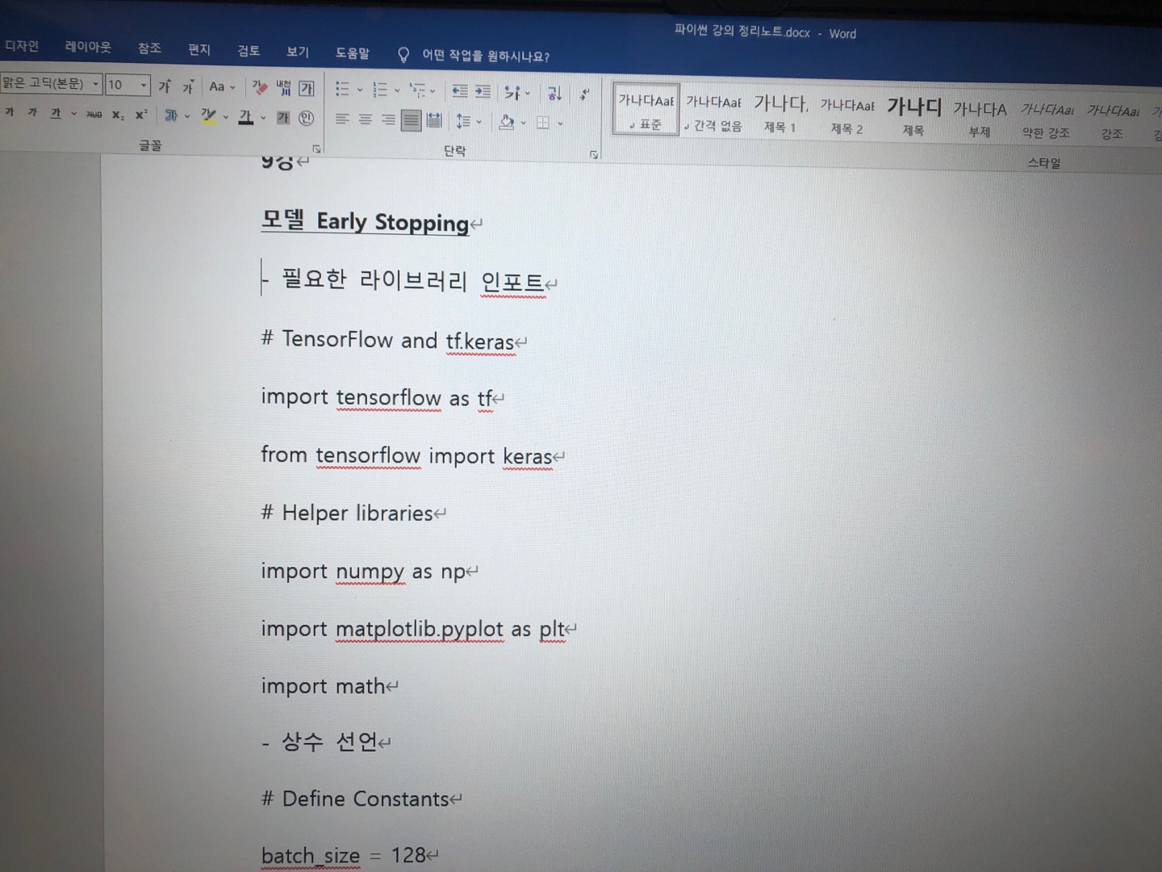This screenshot has height=872, width=1162.
Task: Open the Paragraph dialog launcher
Action: coord(594,154)
